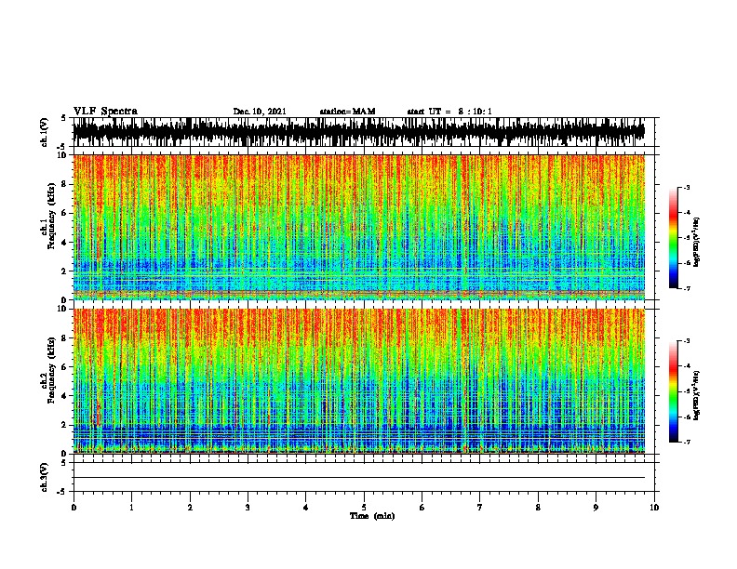Click the "3" tick on the time axis
The height and width of the screenshot is (569, 737).
(x=248, y=508)
